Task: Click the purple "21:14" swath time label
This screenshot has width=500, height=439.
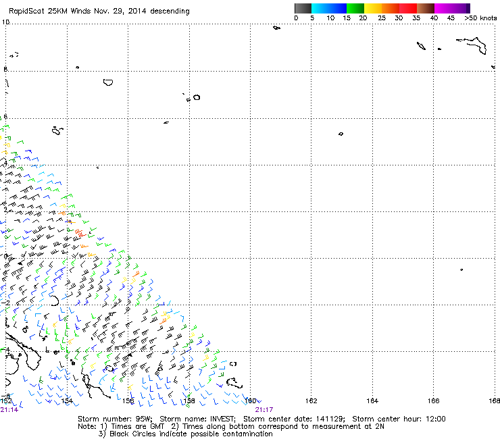Action: click(x=9, y=410)
